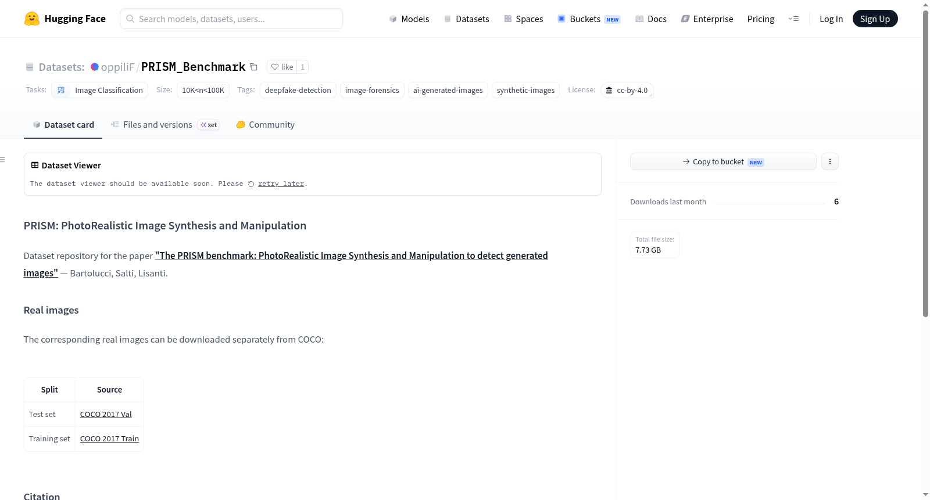The image size is (930, 500).
Task: Click the Image Classification task icon
Action: pyautogui.click(x=61, y=90)
